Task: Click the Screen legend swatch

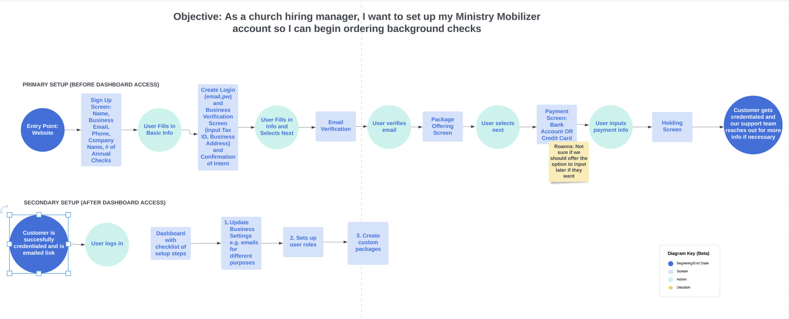Action: tap(670, 272)
